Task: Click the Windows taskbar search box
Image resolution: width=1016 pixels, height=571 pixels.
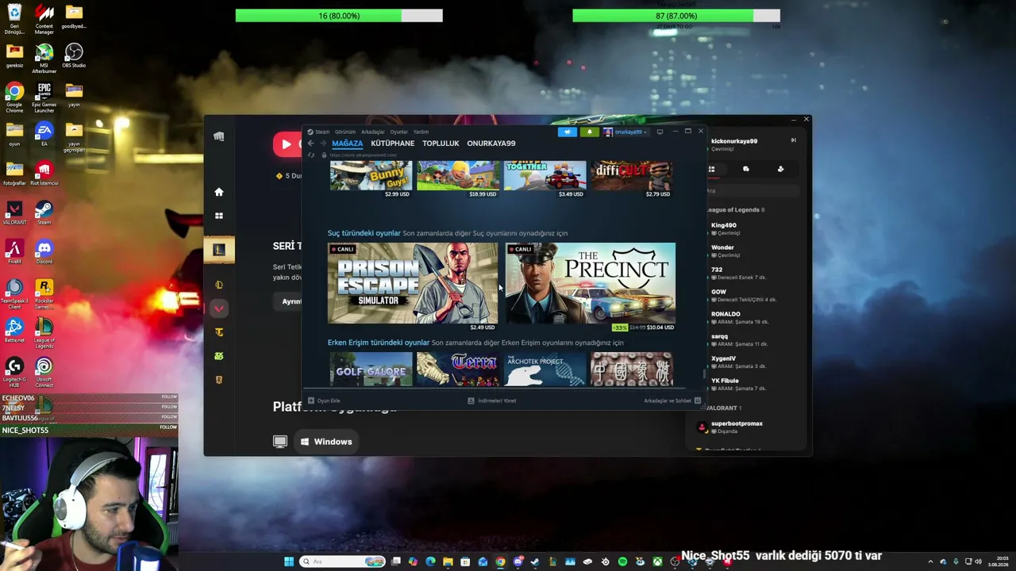Action: (343, 561)
